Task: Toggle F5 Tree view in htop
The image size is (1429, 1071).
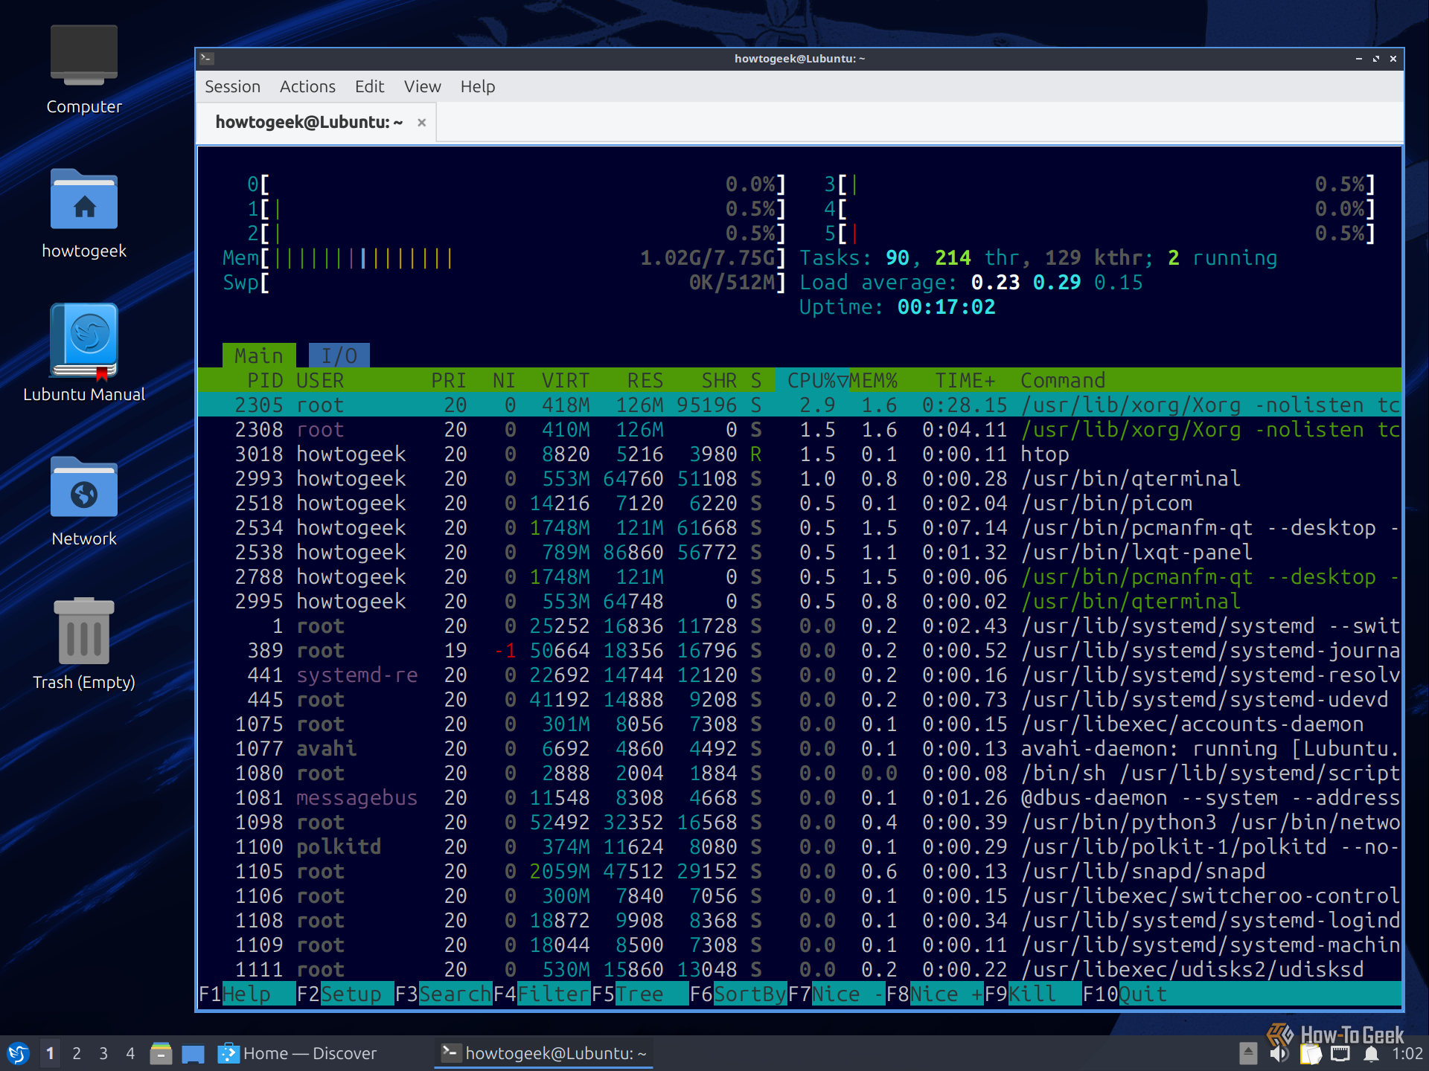Action: pos(639,994)
